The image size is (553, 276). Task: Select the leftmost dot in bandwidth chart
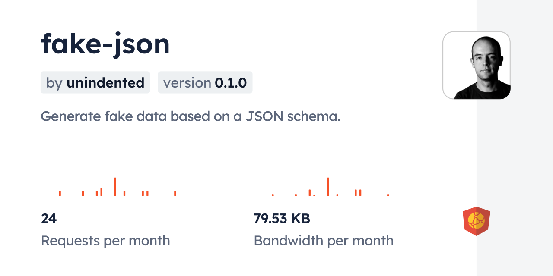[273, 195]
